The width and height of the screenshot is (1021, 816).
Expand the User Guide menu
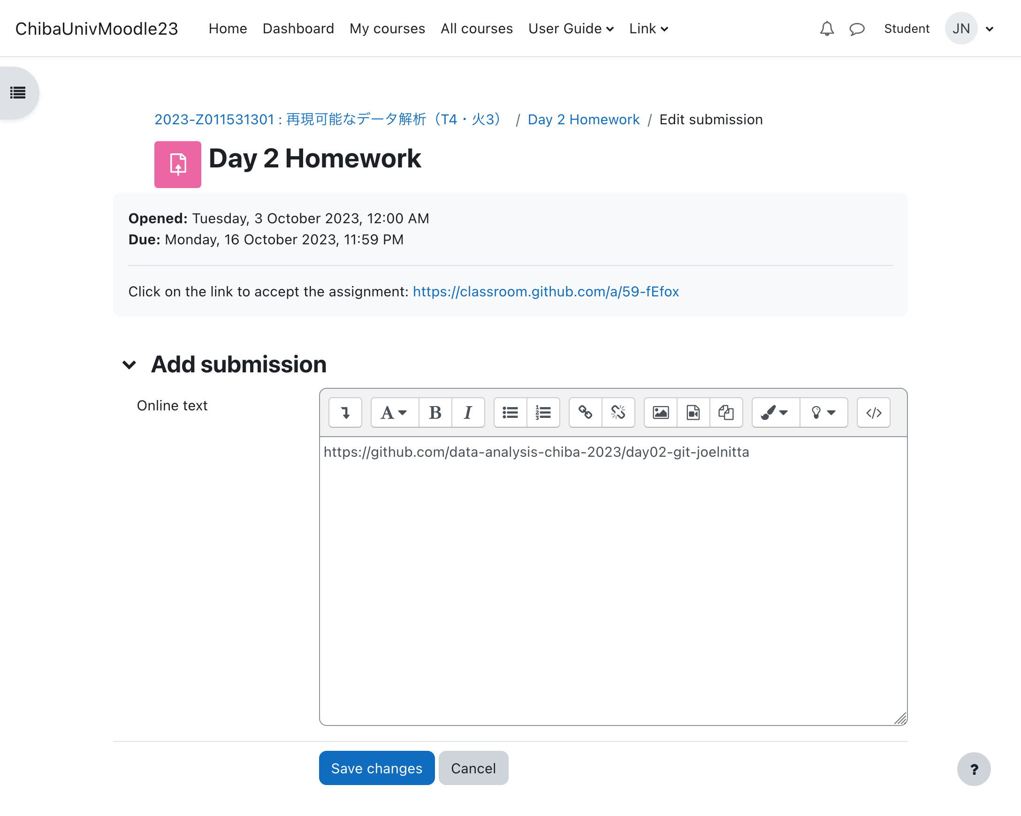click(x=571, y=29)
